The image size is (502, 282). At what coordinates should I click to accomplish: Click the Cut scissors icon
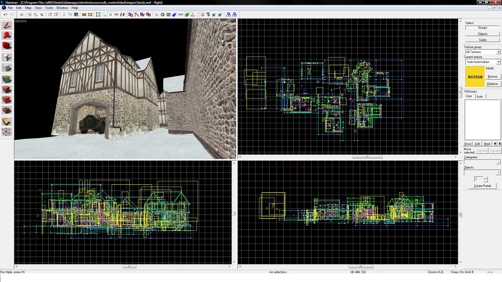click(64, 15)
